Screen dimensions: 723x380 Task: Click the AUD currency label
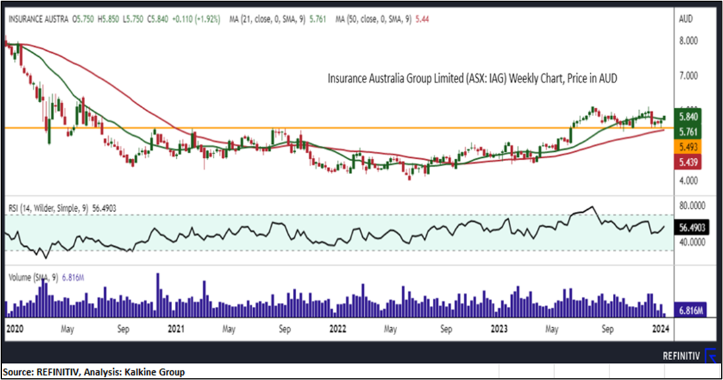click(685, 20)
